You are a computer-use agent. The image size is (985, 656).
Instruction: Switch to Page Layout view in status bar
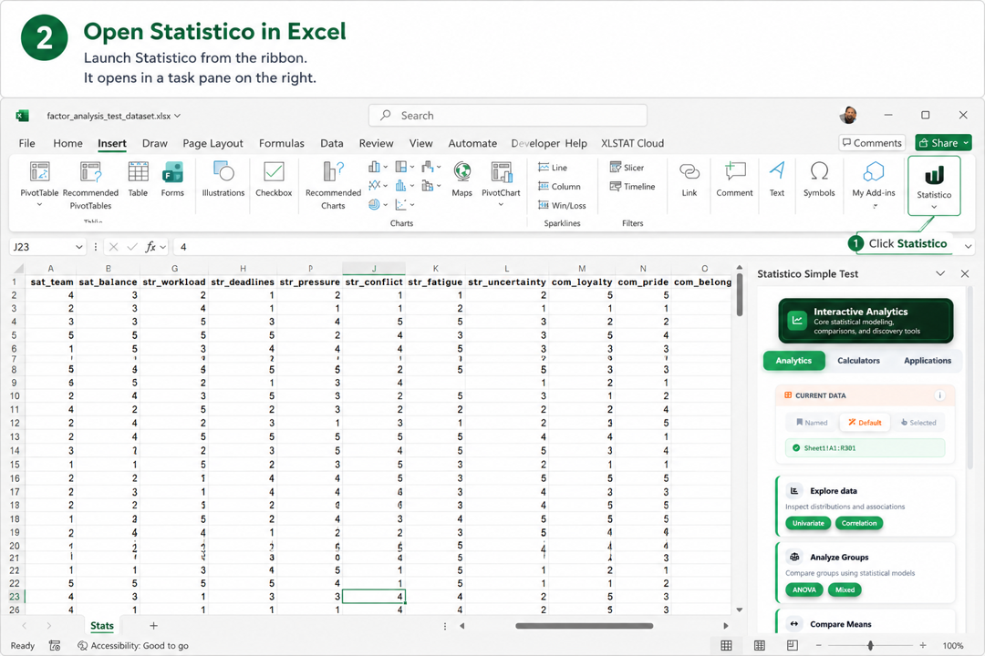coord(760,645)
